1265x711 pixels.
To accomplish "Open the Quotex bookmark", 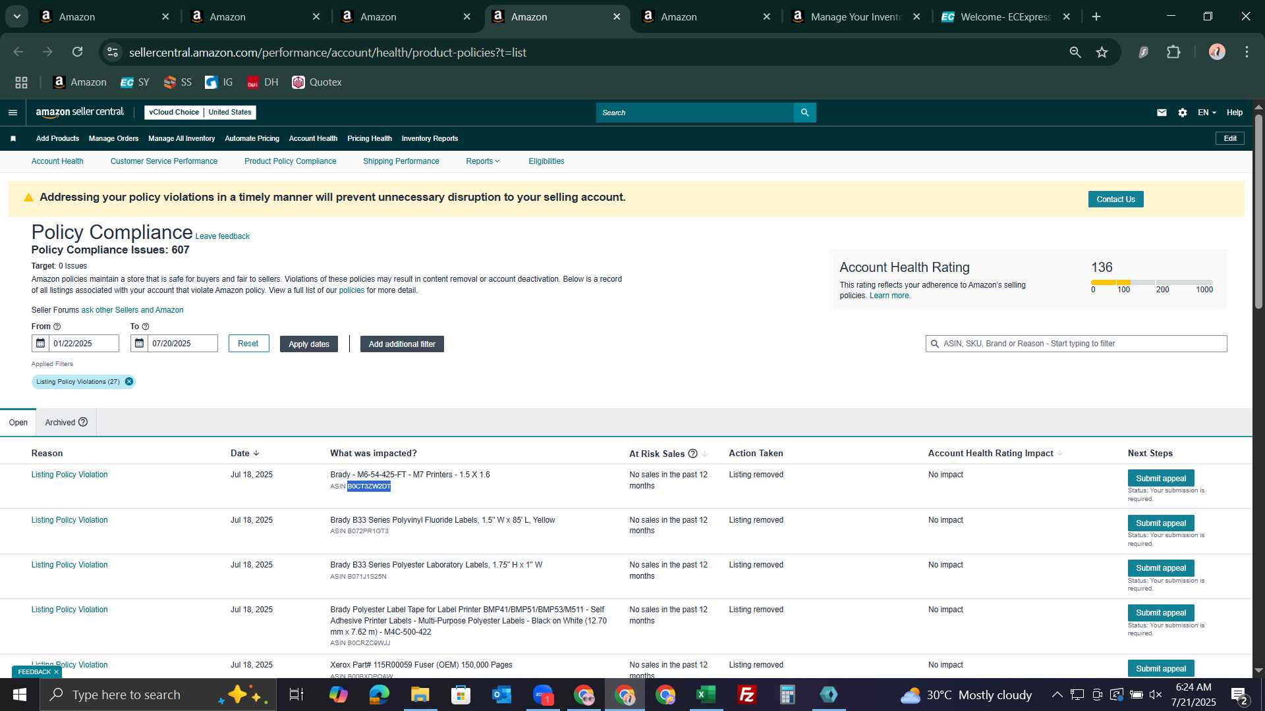I will click(317, 82).
